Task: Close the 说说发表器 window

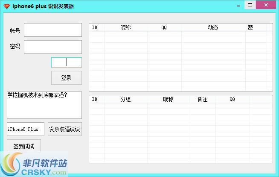Action: 266,5
